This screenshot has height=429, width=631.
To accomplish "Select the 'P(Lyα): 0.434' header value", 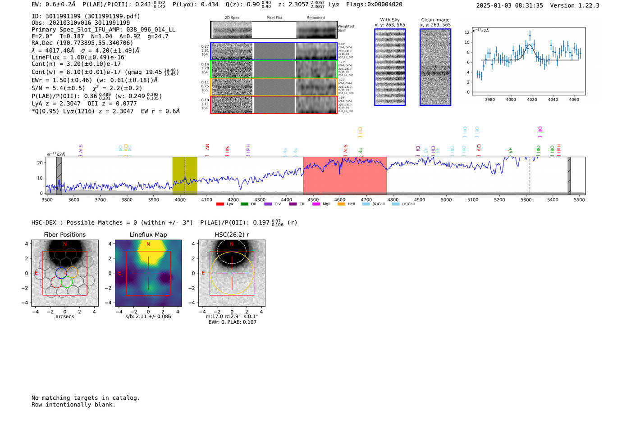I will pos(196,5).
